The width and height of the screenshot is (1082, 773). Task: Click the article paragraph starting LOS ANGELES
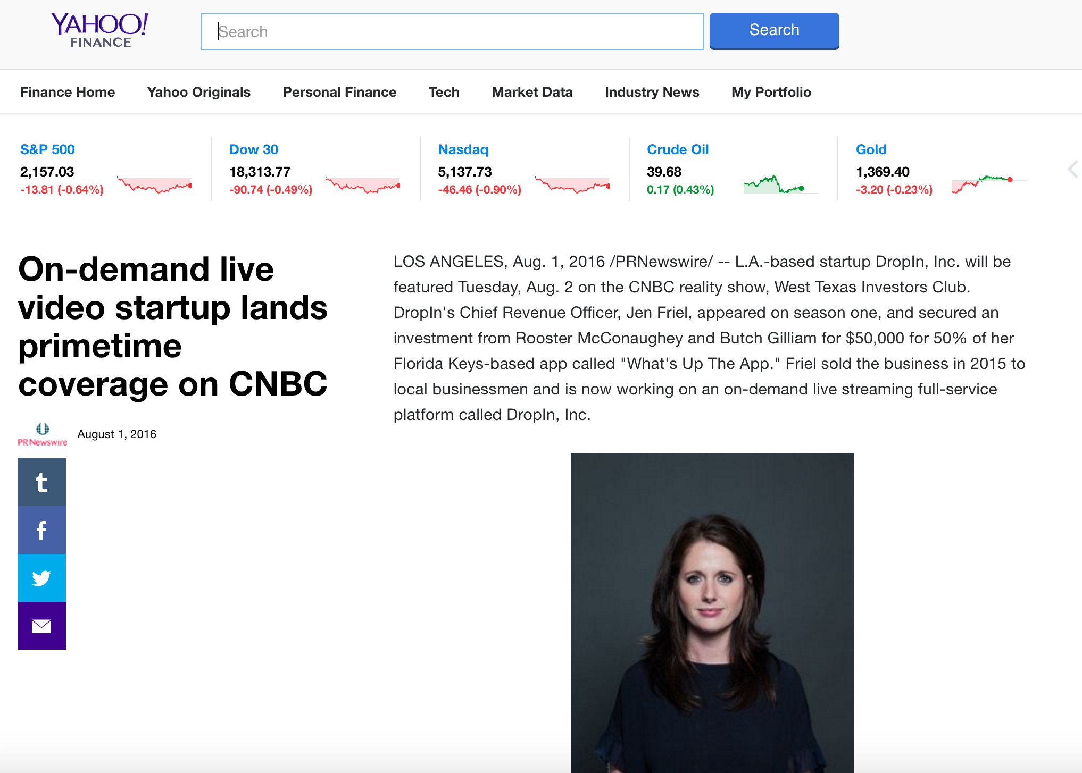click(710, 338)
